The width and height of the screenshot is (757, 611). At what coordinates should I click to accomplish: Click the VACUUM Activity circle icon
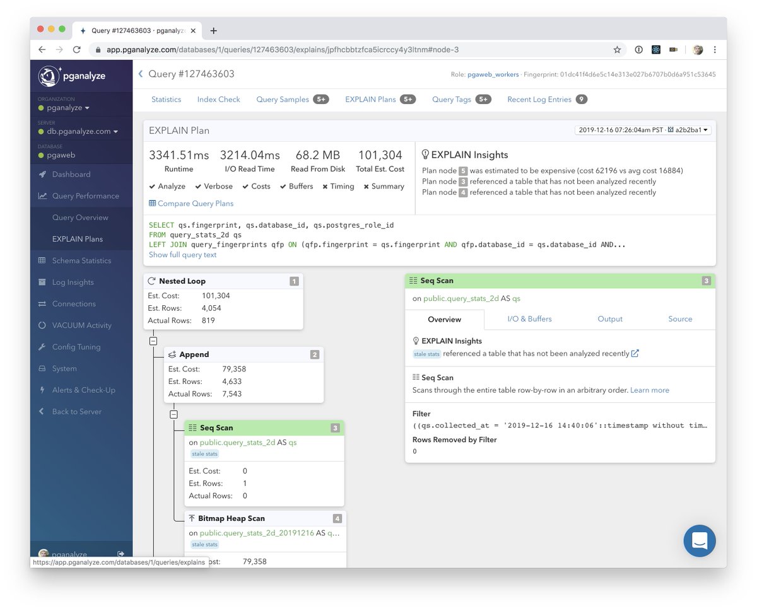coord(42,325)
